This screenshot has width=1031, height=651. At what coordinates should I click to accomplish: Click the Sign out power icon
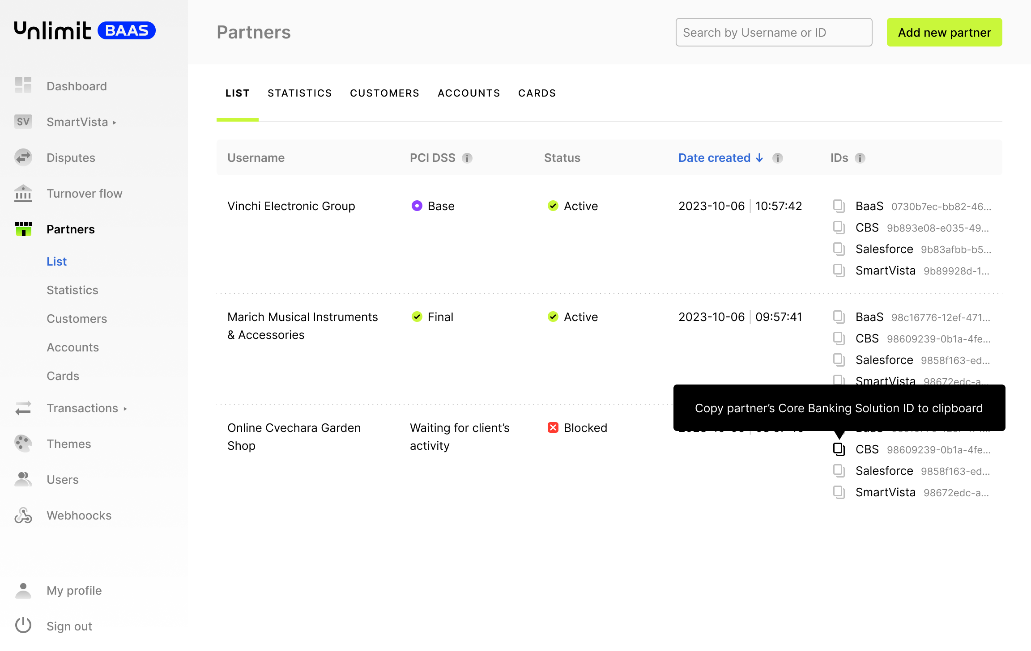(x=23, y=625)
